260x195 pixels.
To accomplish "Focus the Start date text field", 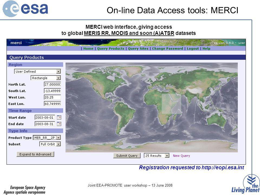I will point(45,118).
